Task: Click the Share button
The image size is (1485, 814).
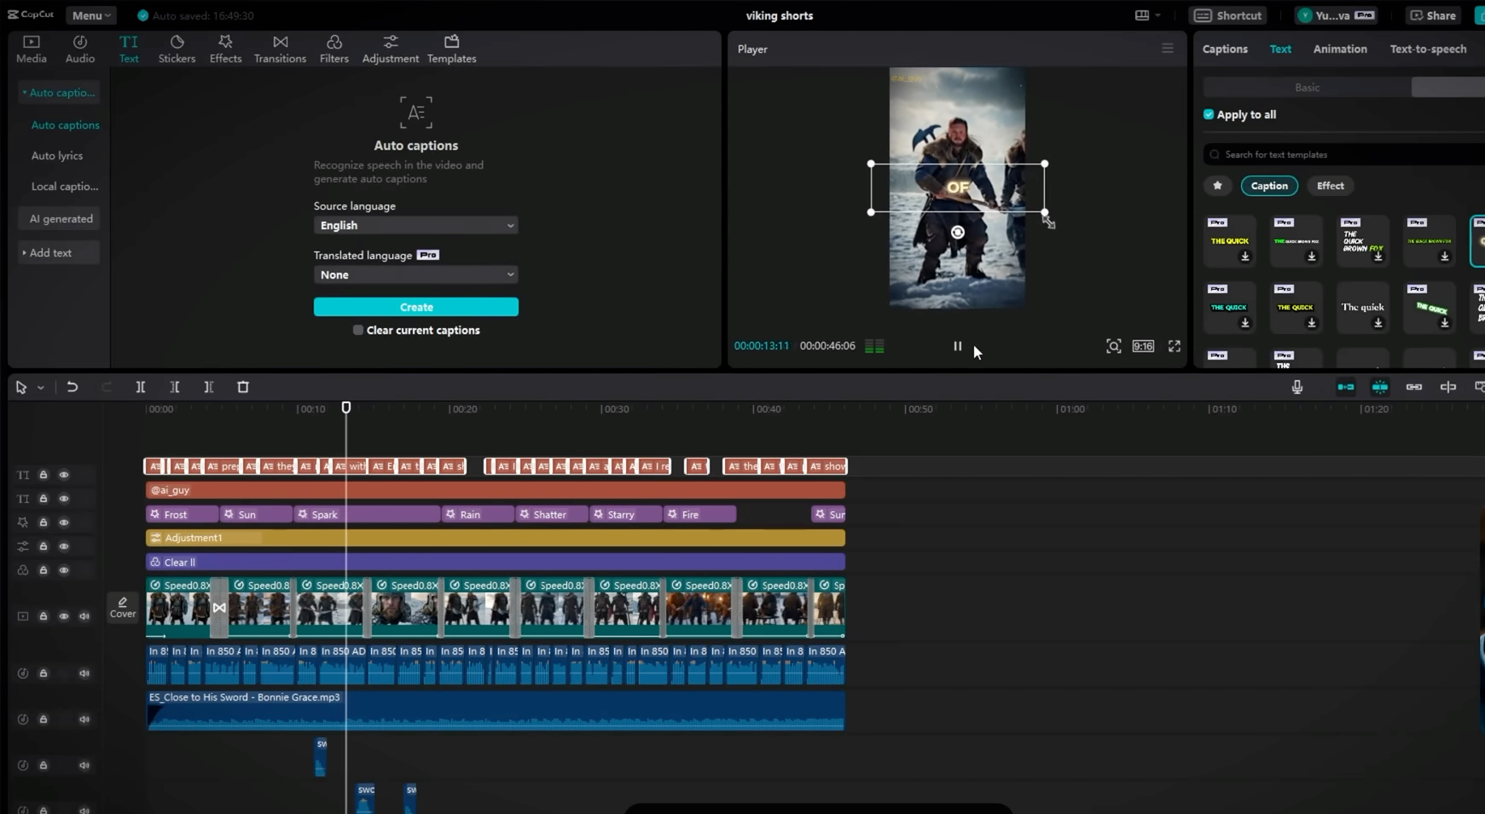Action: [x=1433, y=15]
